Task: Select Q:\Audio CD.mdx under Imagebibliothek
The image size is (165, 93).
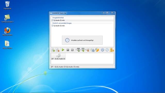Action: coord(82,20)
